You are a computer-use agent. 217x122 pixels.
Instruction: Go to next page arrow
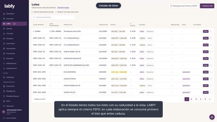210,99
